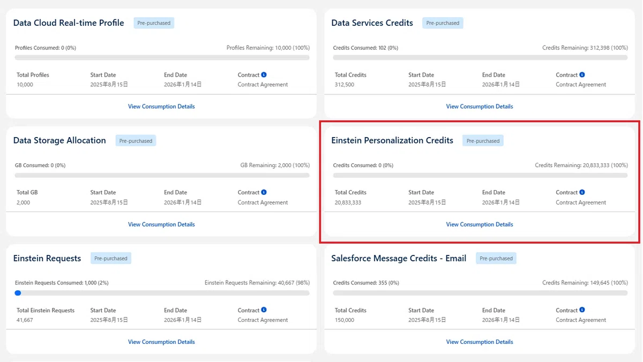Select Pre-purchased badge beside Data Storage Allocation
The image size is (643, 362).
pyautogui.click(x=136, y=141)
